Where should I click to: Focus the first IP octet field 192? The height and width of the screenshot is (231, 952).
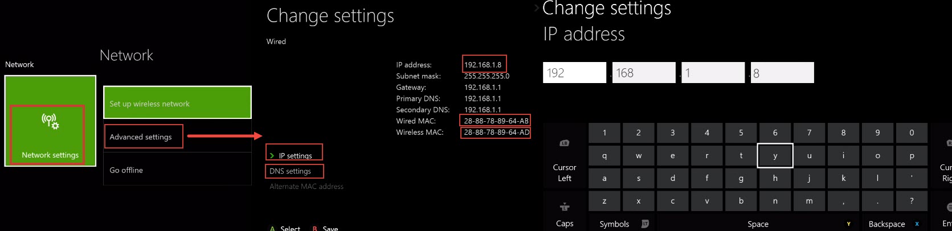[574, 73]
